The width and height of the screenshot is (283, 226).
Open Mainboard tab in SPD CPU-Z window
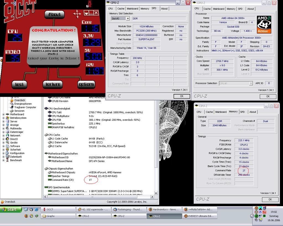[132, 9]
